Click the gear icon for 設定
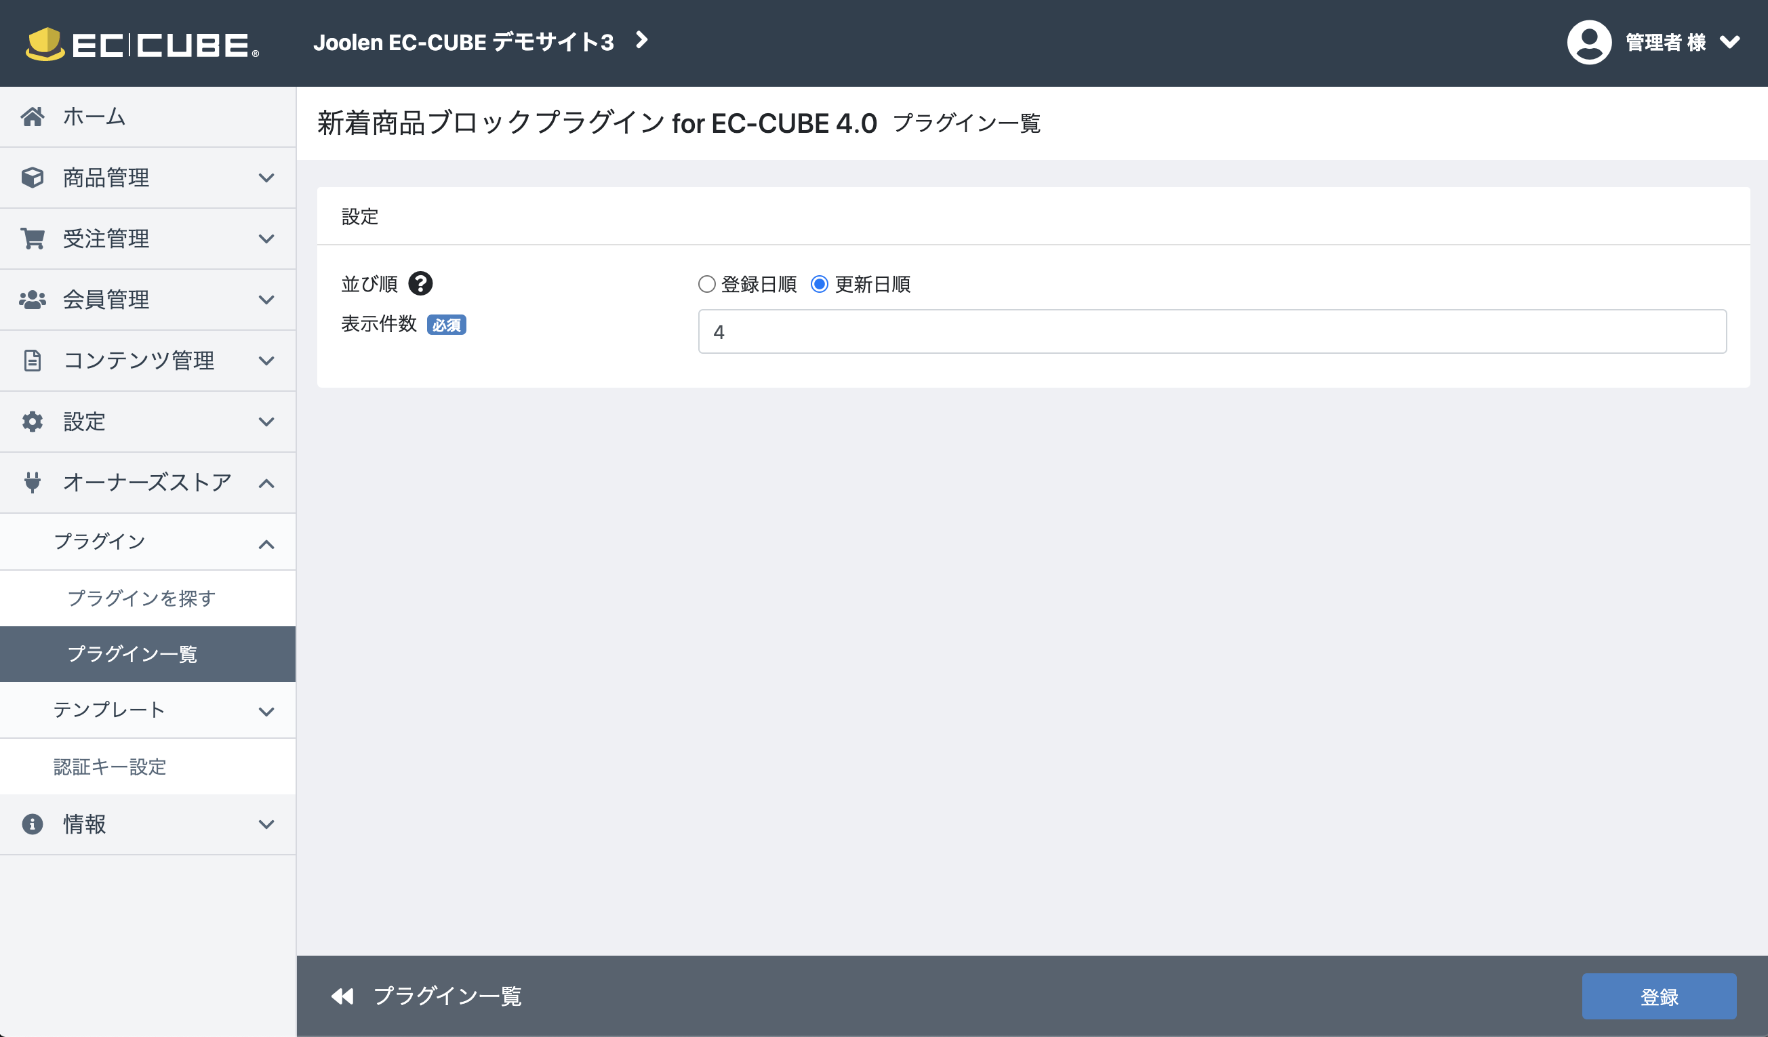This screenshot has height=1037, width=1768. [33, 422]
